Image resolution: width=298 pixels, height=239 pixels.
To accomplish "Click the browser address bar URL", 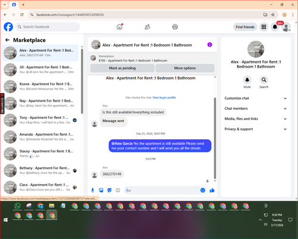I will point(70,15).
